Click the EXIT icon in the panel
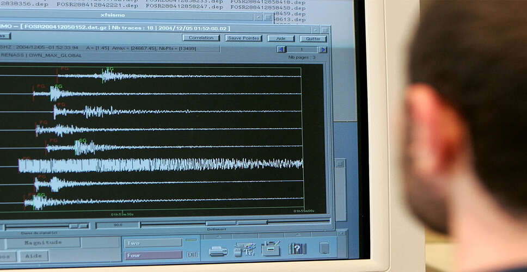The image size is (527, 272). pos(192,254)
